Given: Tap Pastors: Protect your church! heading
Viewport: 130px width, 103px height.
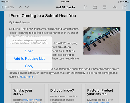Looking at the screenshot, I should point(100,92).
